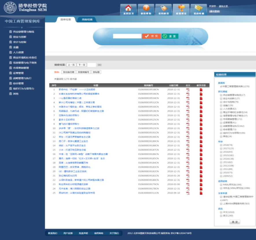
Task: Switch to the 简单检索 tab
Action: tap(66, 19)
